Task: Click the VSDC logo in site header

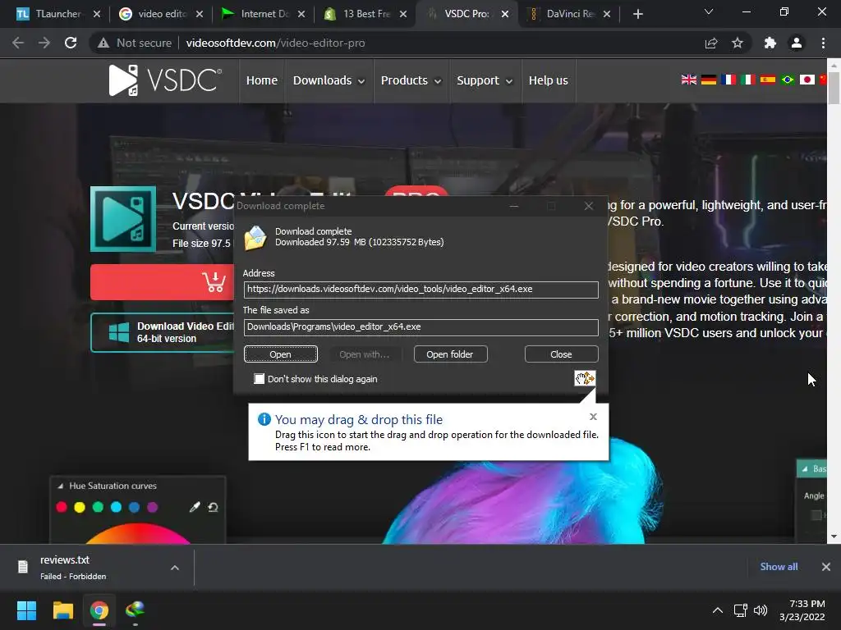Action: point(165,80)
